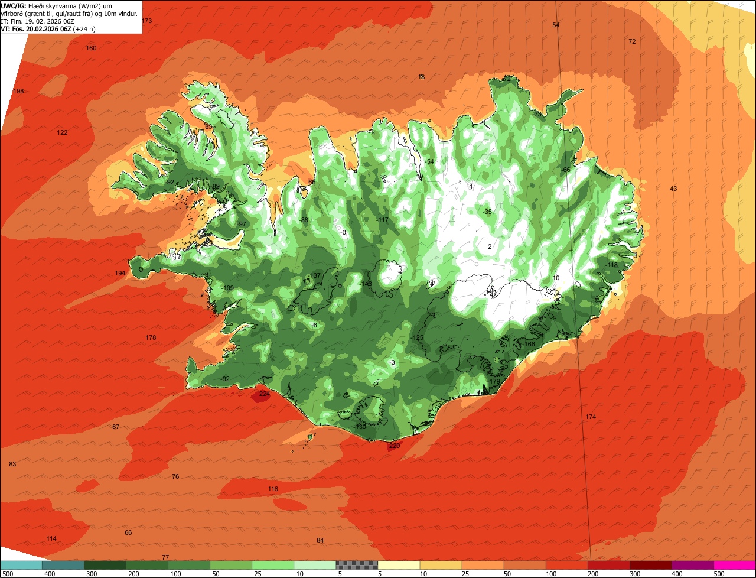This screenshot has height=578, width=756.
Task: Click the map value 174 in the southeast sea
Action: coord(591,417)
